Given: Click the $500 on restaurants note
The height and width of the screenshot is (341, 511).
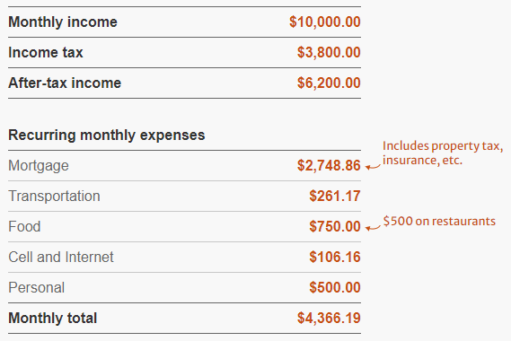Looking at the screenshot, I should coord(439,221).
